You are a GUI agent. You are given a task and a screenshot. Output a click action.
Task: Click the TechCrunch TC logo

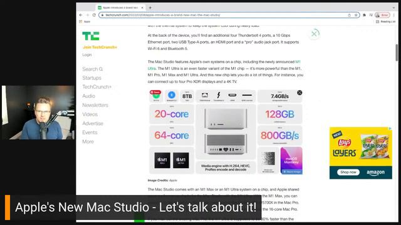coord(90,36)
